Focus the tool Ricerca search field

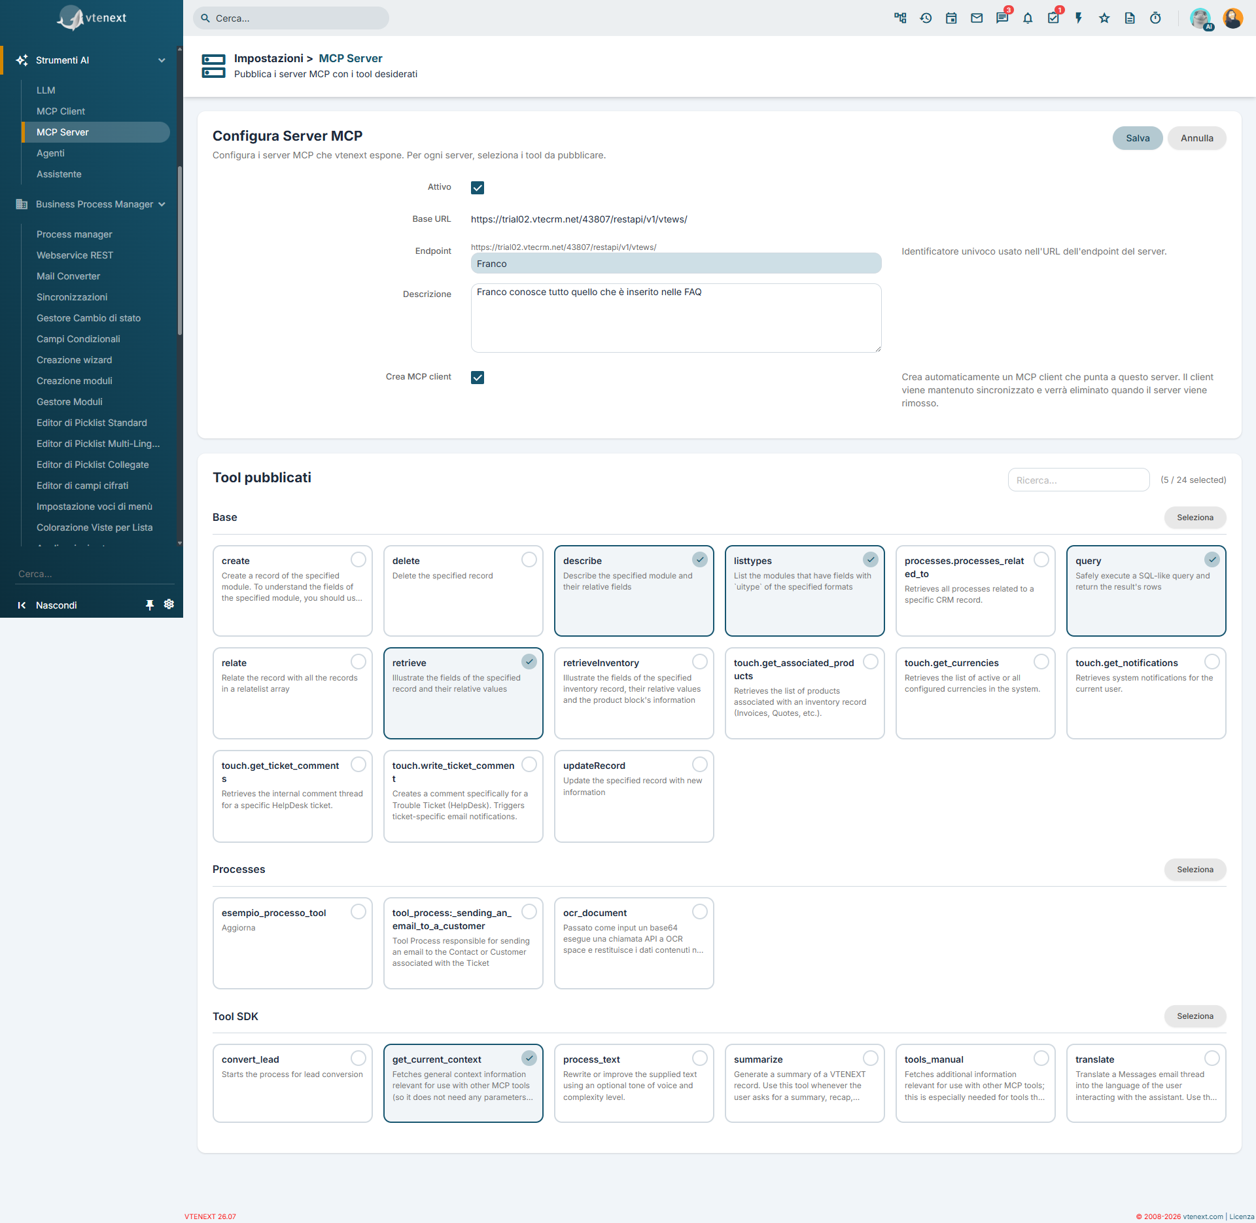1079,480
